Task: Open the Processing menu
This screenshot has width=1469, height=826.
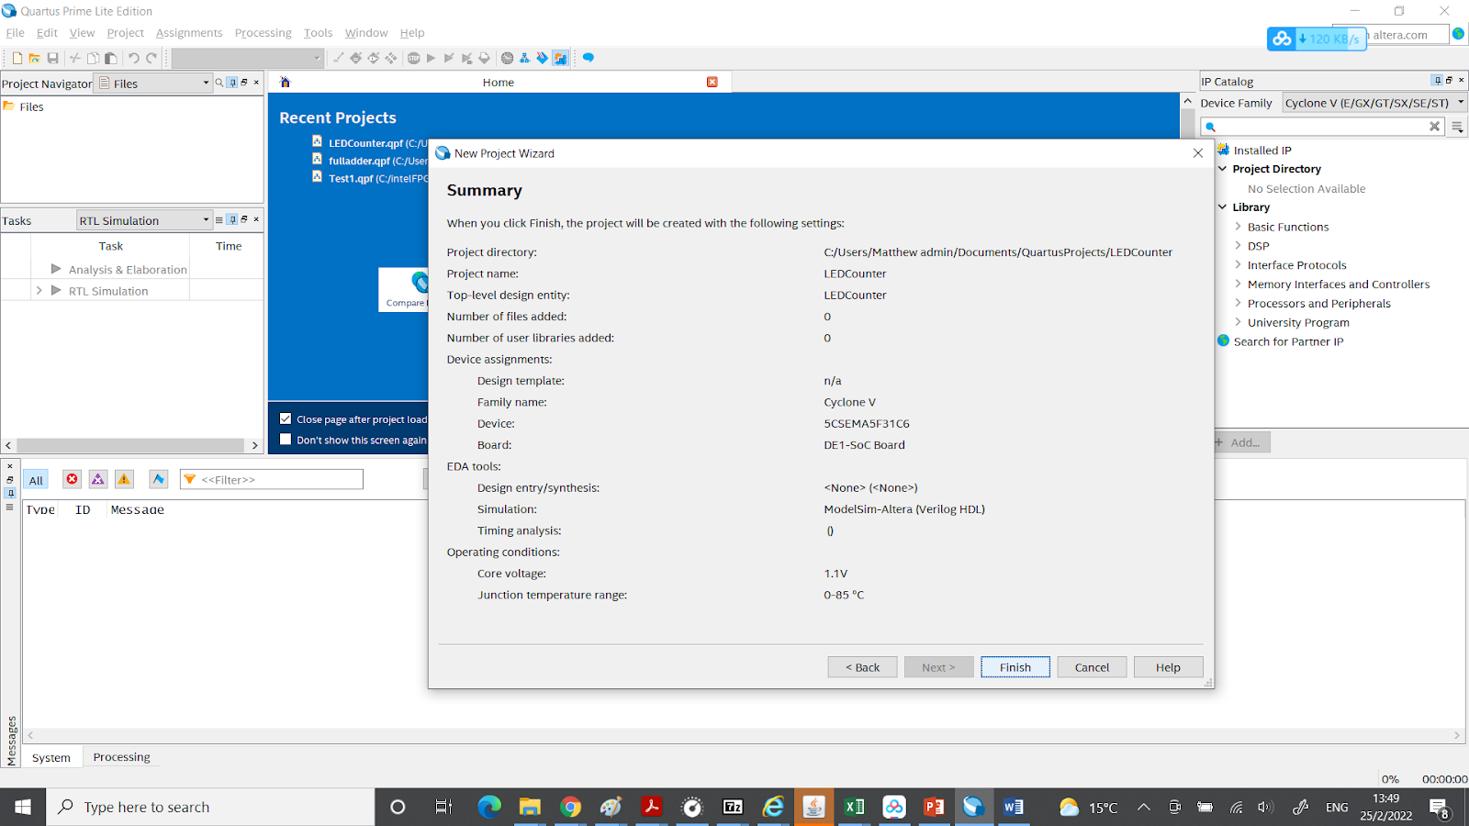Action: pyautogui.click(x=263, y=33)
